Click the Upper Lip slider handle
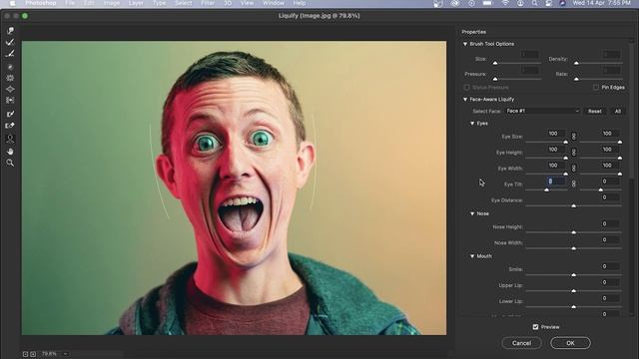Screen dimensions: 639x359 click(573, 291)
